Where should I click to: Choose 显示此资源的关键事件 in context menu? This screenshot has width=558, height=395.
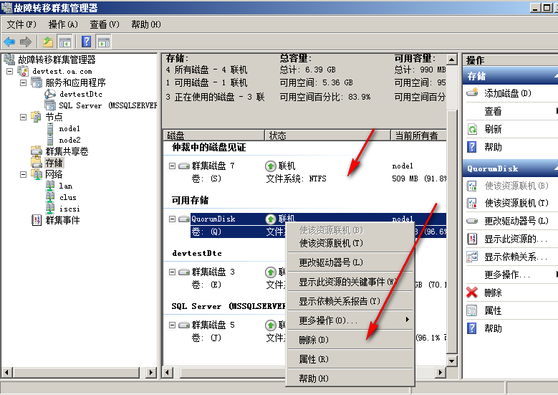pos(350,282)
